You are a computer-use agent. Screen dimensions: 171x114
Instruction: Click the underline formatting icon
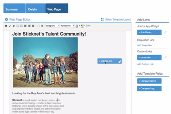tap(14, 26)
